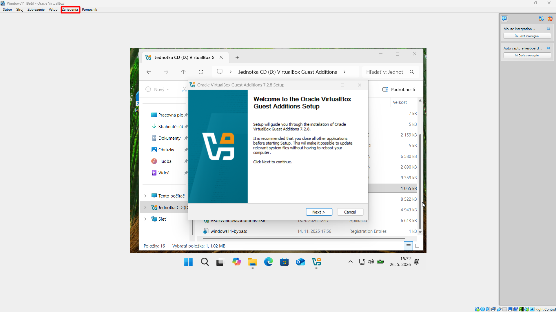Add a new File Explorer tab
This screenshot has height=312, width=556.
237,58
